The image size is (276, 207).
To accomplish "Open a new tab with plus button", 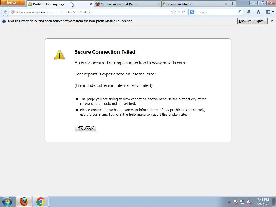I will (233, 4).
